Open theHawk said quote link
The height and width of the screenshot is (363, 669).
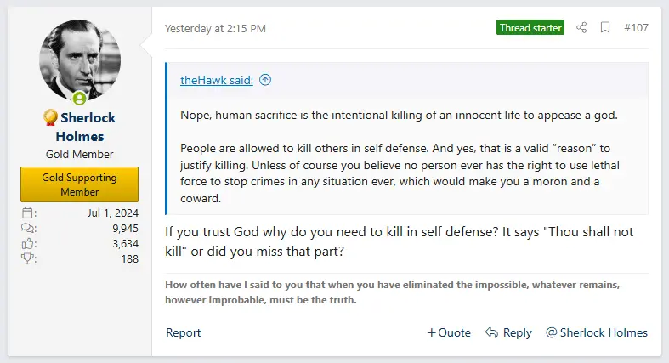pyautogui.click(x=217, y=81)
